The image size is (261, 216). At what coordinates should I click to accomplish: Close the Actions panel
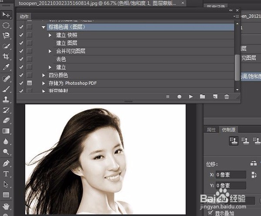(x=238, y=10)
